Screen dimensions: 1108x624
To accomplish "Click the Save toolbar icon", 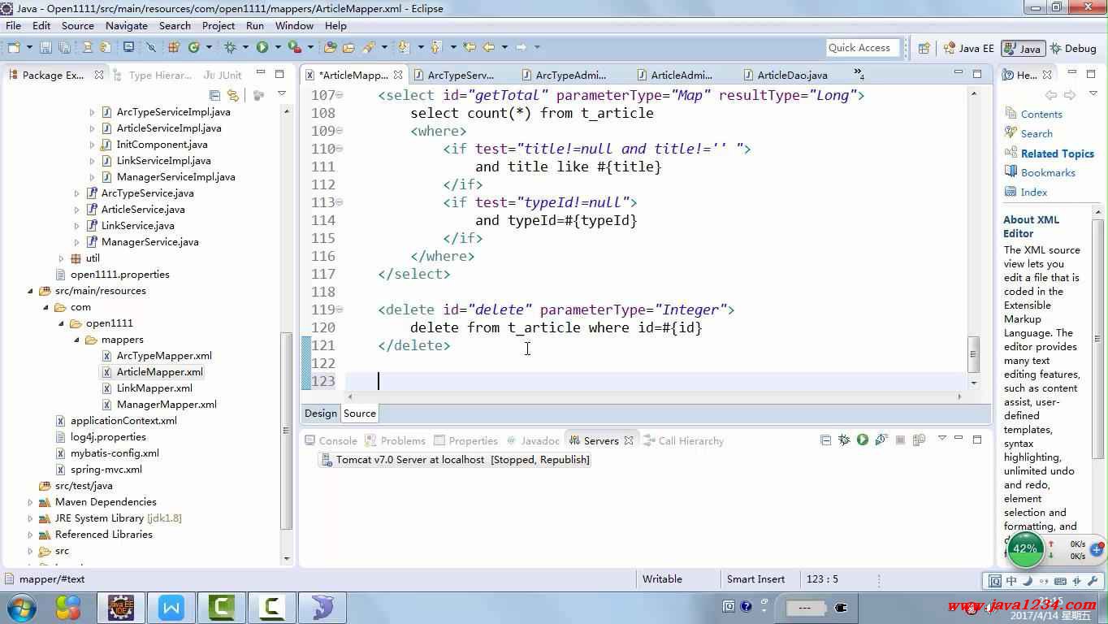I will pyautogui.click(x=45, y=48).
